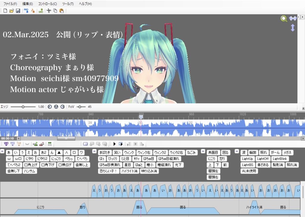Viewport: 305px width, 217px height.
Task: Load audio via the orange music note icon
Action: coord(33,11)
